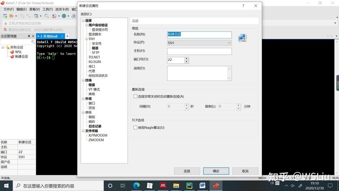Switch to the 1 本地Shell tab
Image resolution: width=339 pixels, height=191 pixels.
49,36
